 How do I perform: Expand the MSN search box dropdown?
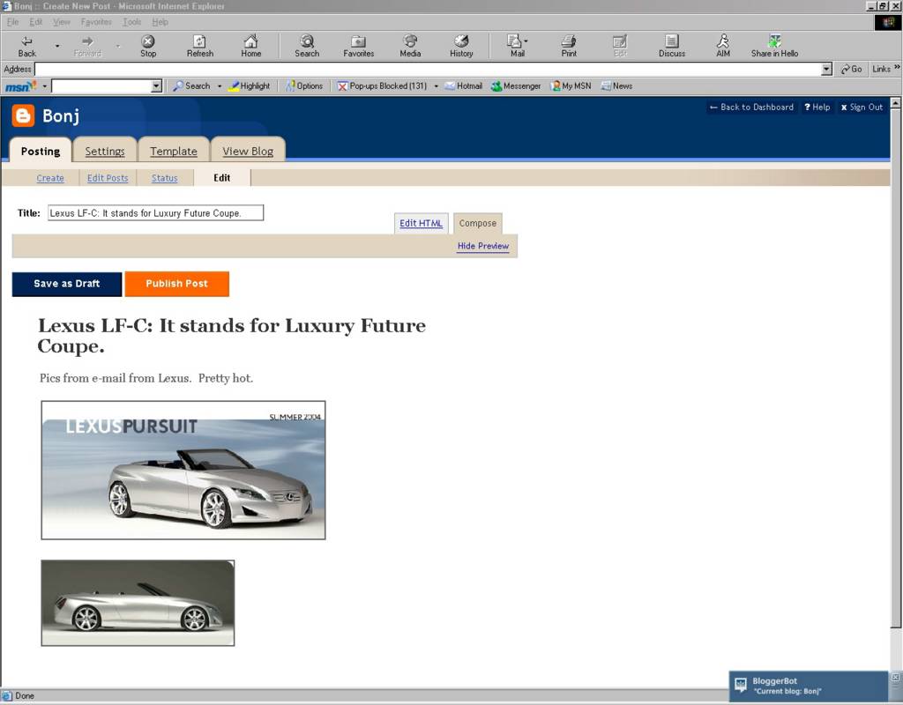click(x=156, y=86)
